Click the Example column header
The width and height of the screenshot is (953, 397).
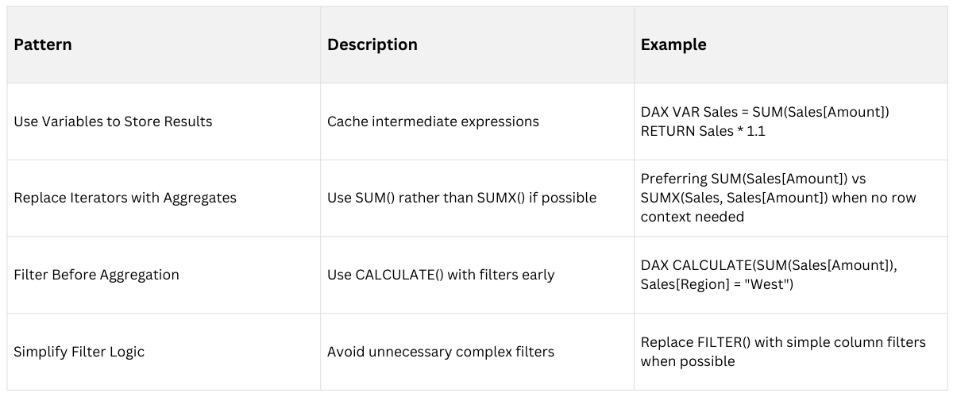click(673, 44)
